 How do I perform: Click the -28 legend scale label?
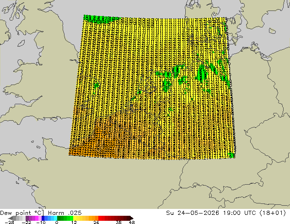coord(9,222)
